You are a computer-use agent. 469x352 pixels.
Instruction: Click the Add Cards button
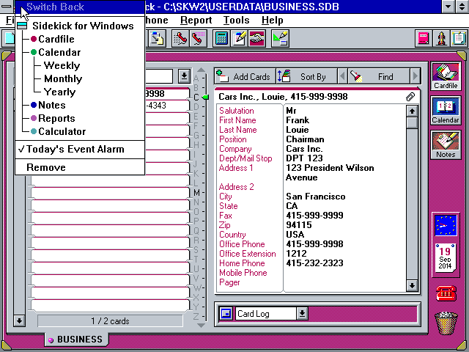tap(245, 76)
